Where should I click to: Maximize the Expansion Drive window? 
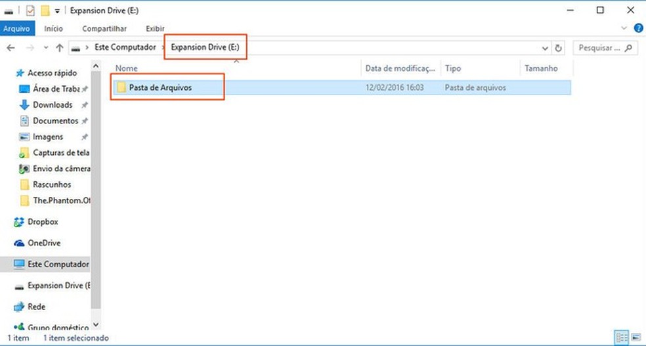[x=600, y=11]
